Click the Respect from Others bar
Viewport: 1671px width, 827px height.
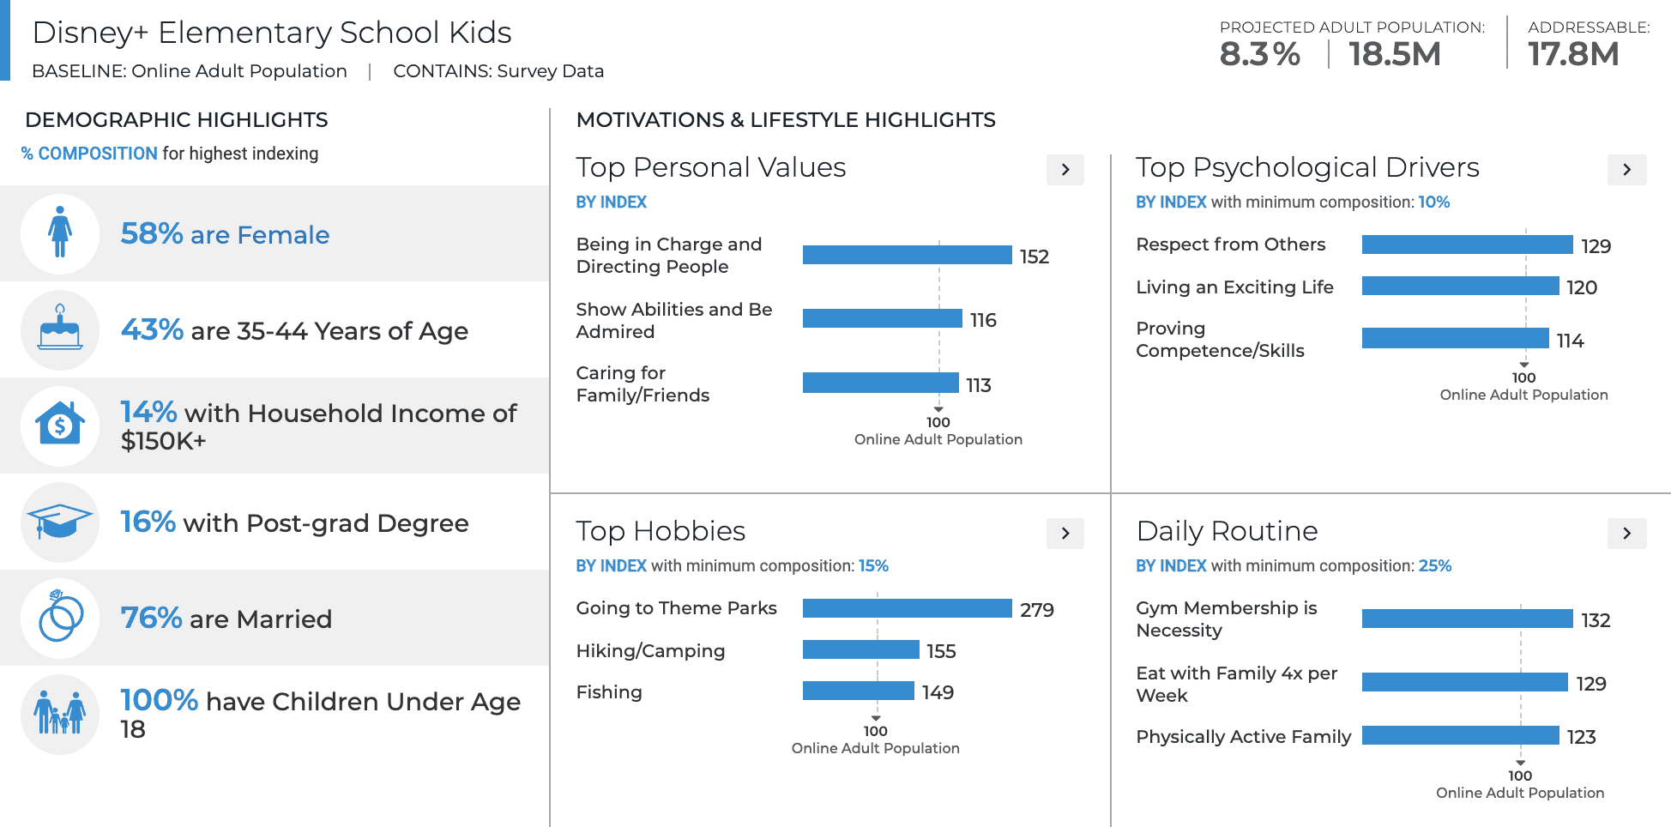click(x=1467, y=244)
